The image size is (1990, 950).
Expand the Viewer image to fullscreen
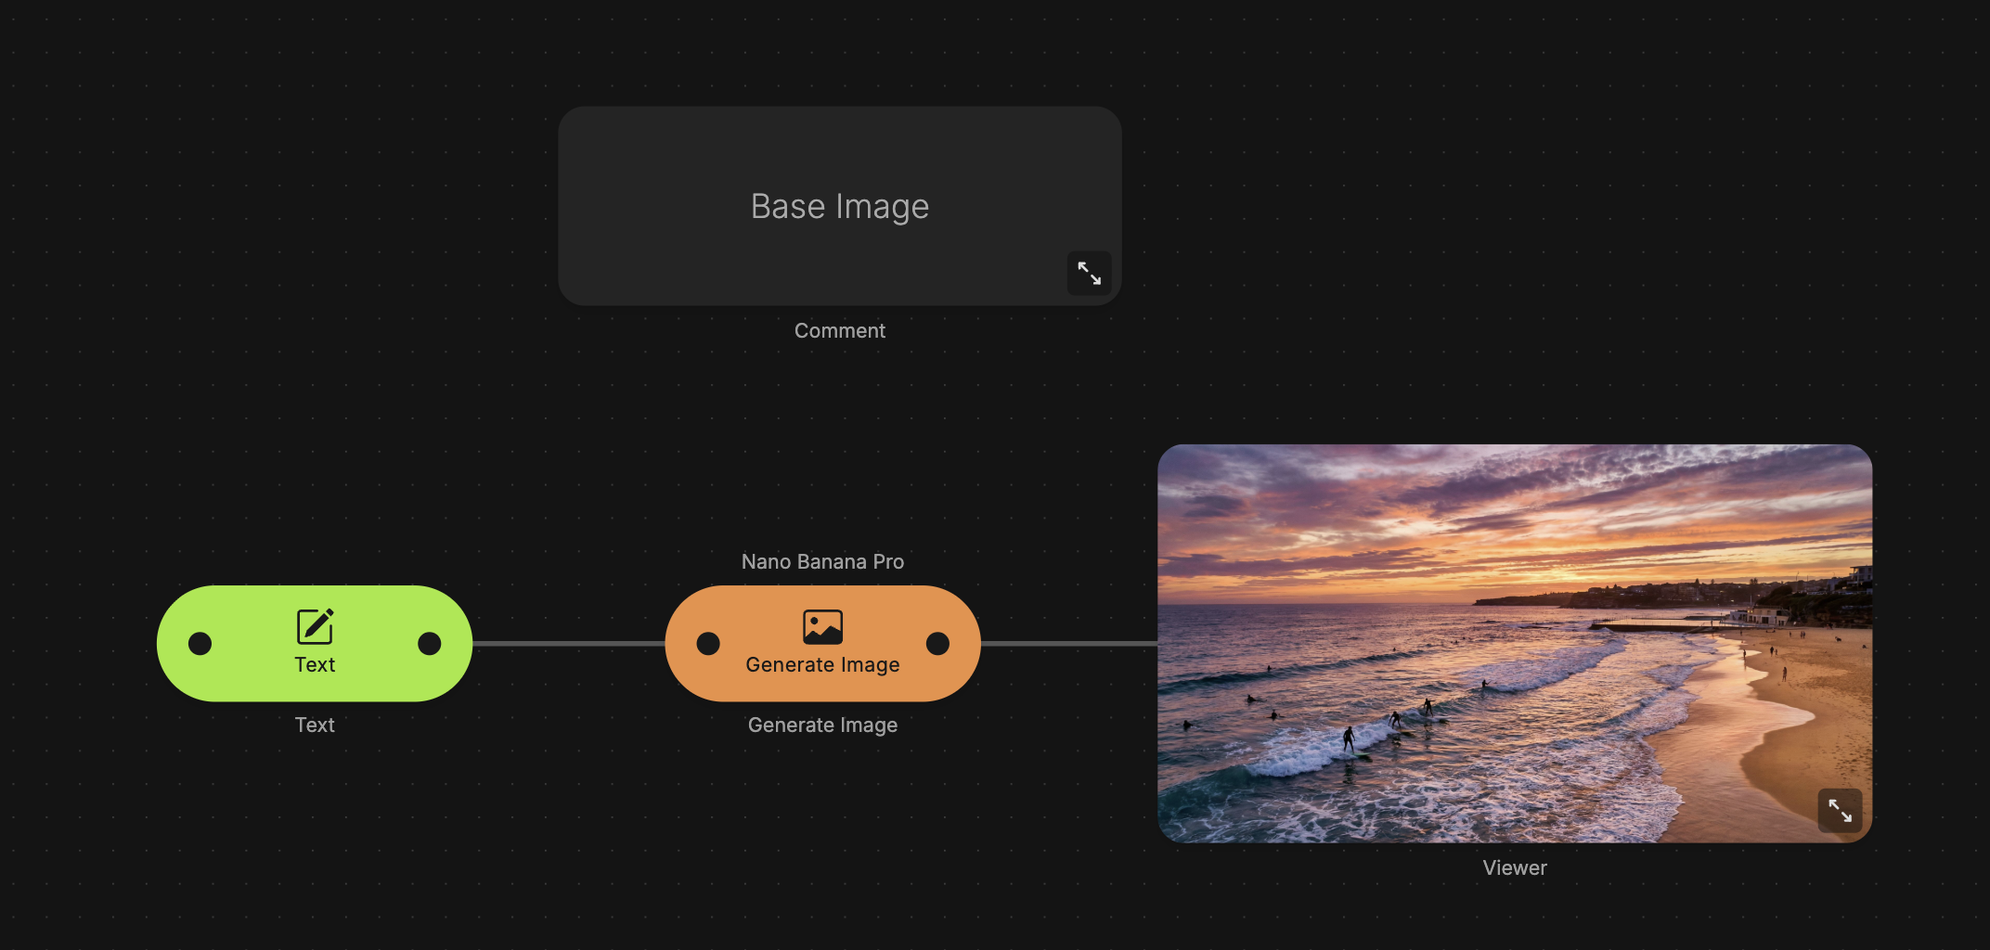(1839, 811)
